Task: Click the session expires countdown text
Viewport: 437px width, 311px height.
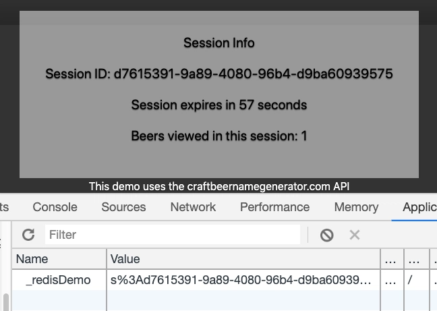Action: coord(219,105)
